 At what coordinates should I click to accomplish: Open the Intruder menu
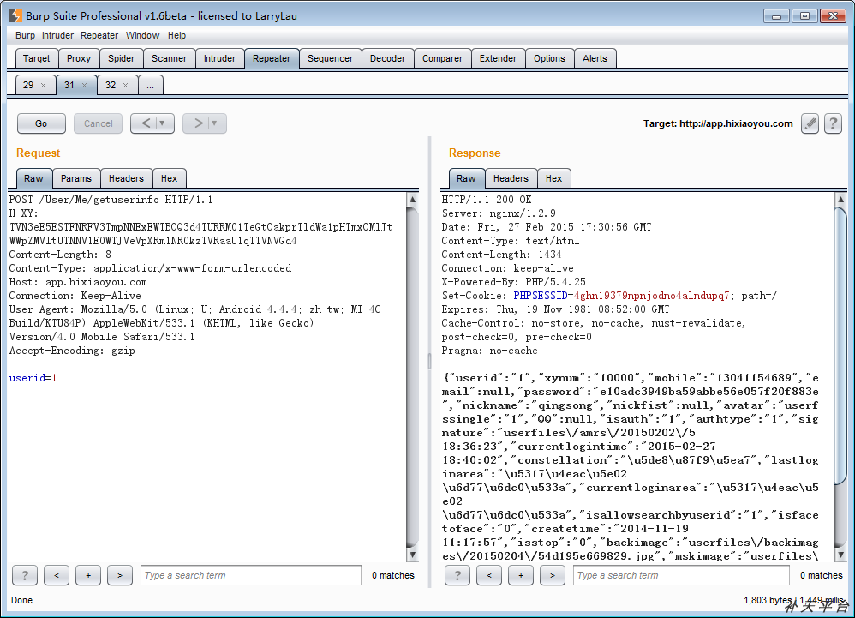click(x=57, y=35)
